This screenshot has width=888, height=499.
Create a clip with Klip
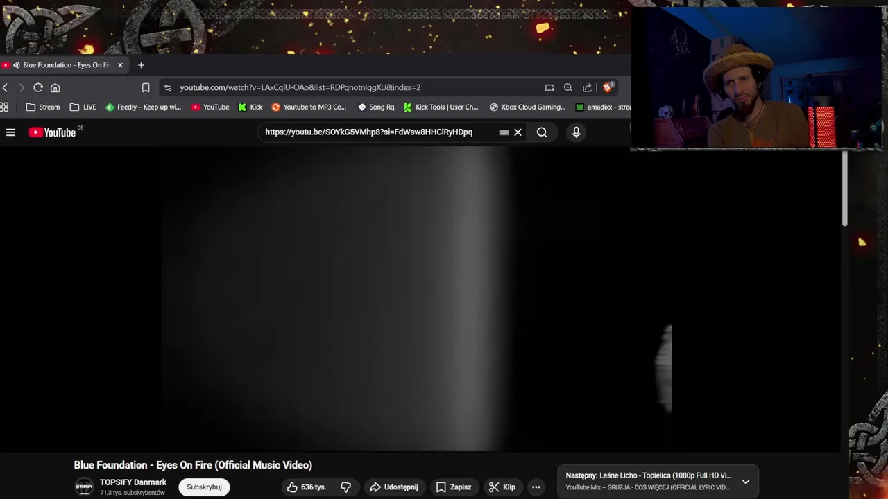(502, 487)
